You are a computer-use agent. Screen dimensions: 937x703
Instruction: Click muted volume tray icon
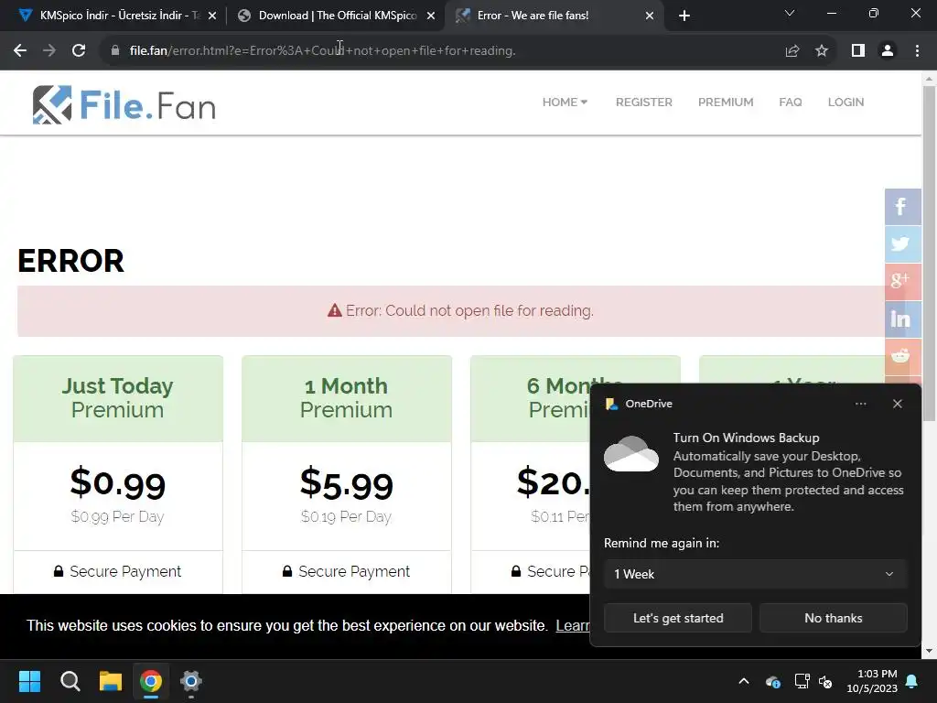(x=826, y=681)
